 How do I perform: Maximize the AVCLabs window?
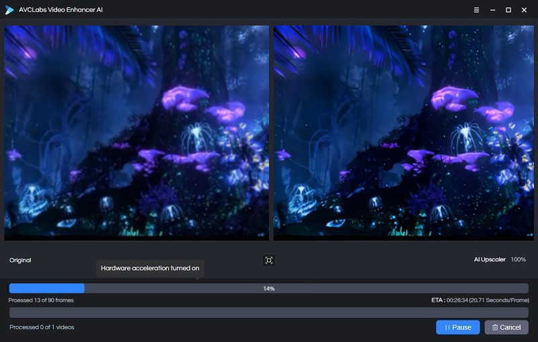(508, 10)
